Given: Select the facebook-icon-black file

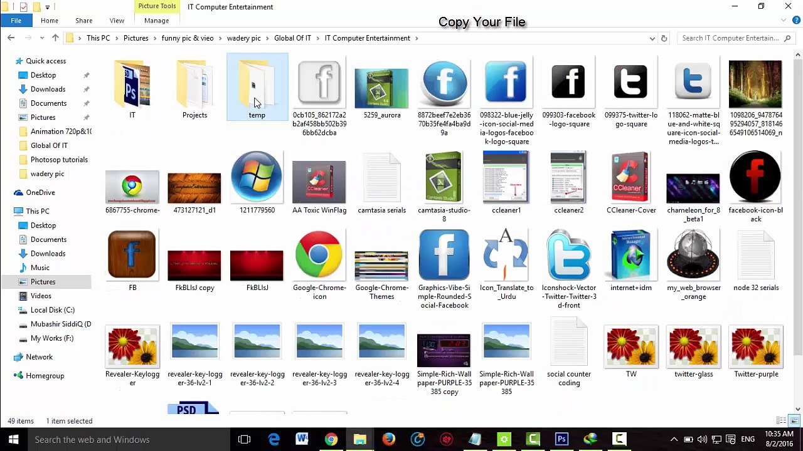Looking at the screenshot, I should tap(755, 178).
